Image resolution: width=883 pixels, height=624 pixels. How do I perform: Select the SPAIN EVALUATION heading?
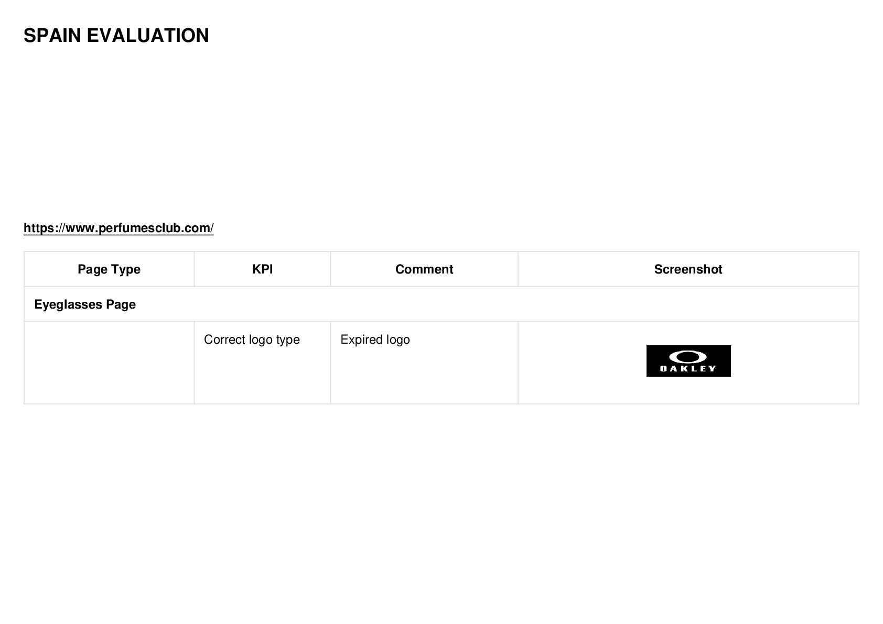coord(116,36)
